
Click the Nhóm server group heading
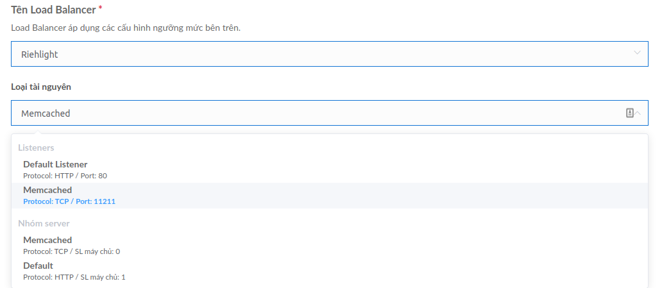pos(44,223)
